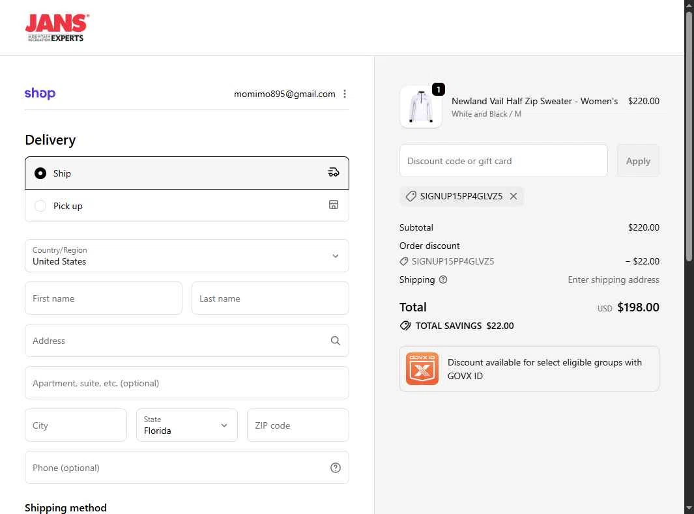Click the JANS Mountain Recreation Experts logo

coord(57,27)
